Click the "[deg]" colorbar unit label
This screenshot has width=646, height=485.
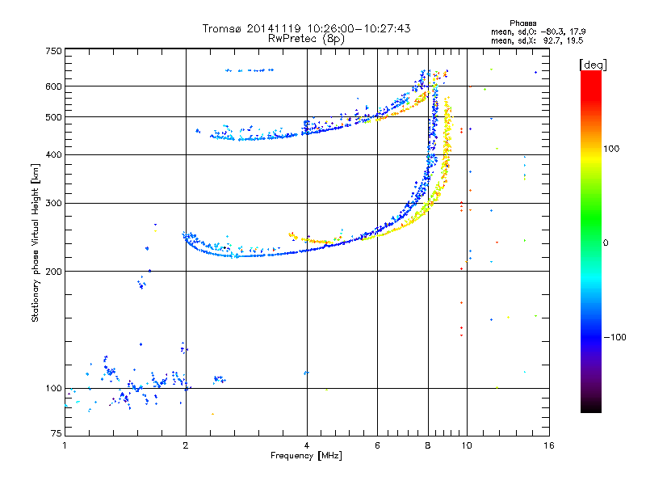point(593,65)
